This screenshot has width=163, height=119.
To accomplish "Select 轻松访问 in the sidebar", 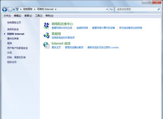I will (12, 62).
